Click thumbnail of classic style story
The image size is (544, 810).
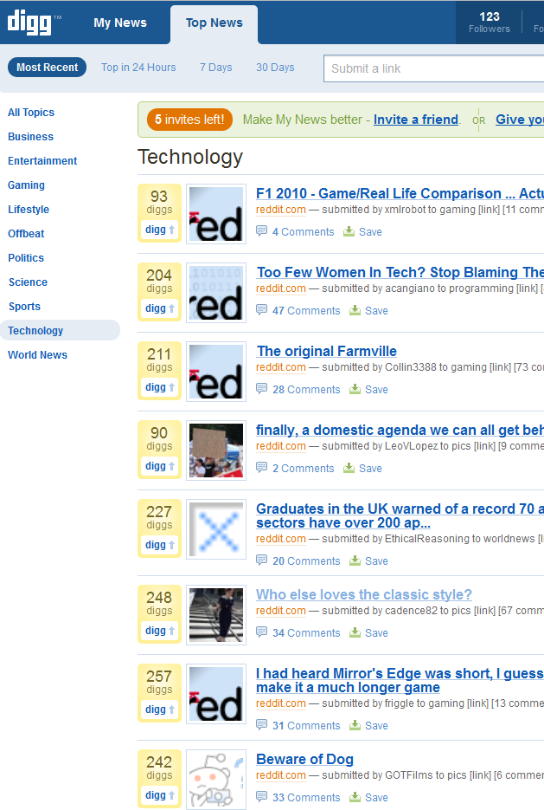point(216,615)
